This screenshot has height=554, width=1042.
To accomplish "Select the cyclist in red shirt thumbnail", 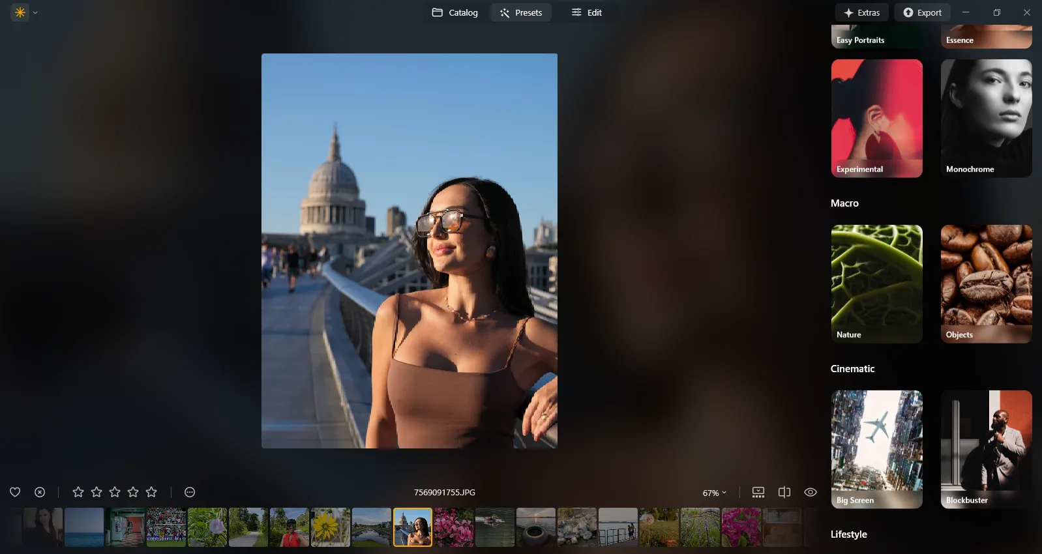I will coord(290,527).
